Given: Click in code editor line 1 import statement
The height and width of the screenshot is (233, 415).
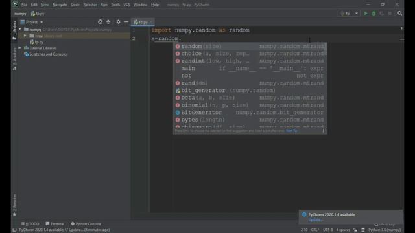Looking at the screenshot, I should pyautogui.click(x=200, y=30).
